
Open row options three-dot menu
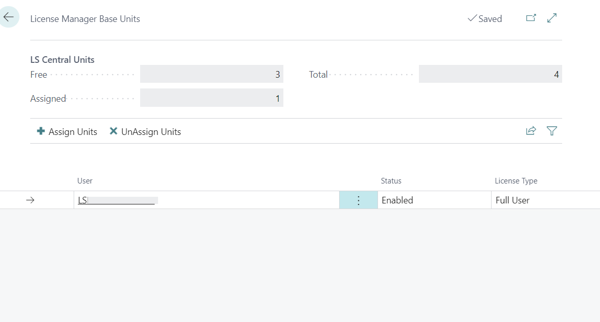tap(358, 200)
